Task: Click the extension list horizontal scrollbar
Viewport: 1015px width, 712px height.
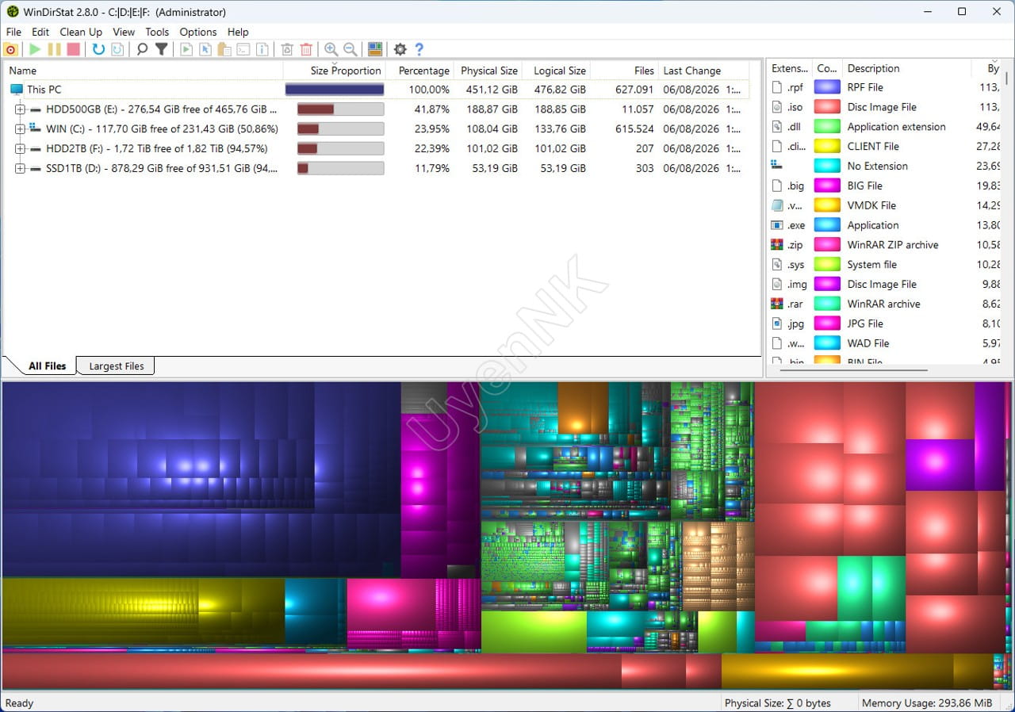Action: tap(855, 369)
